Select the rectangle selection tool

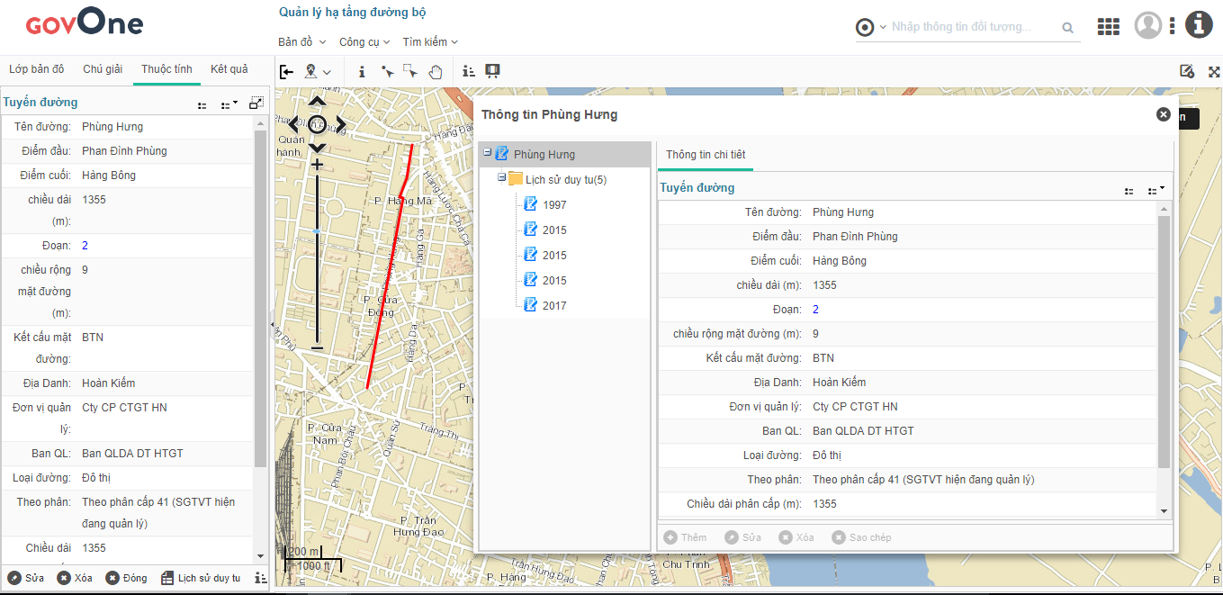click(410, 72)
